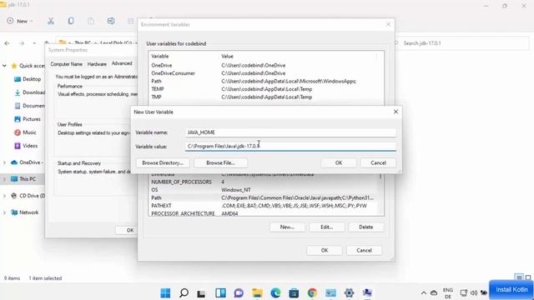534x300 pixels.
Task: Open the New menu in File Explorer
Action: [x=20, y=21]
